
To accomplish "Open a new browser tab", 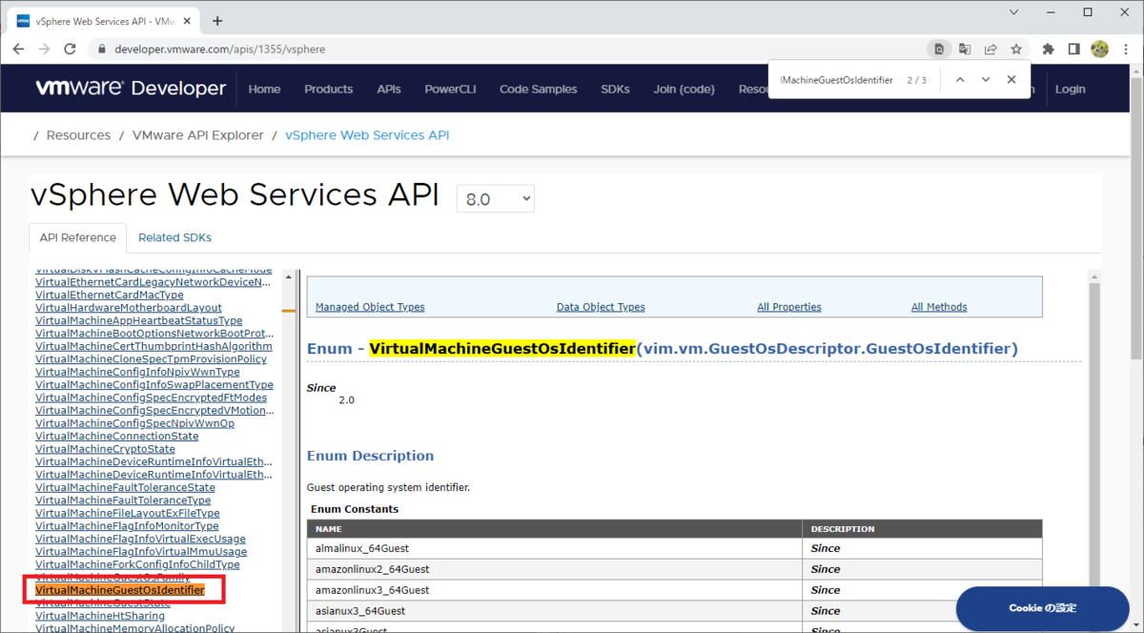I will click(217, 20).
